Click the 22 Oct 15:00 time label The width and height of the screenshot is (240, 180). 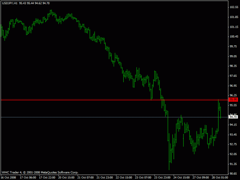coord(124,178)
